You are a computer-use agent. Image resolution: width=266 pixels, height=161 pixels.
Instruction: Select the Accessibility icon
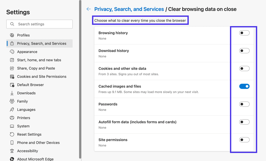[x=11, y=151]
